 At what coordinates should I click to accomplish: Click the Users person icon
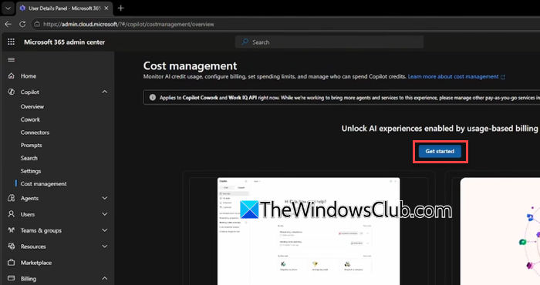[11, 214]
